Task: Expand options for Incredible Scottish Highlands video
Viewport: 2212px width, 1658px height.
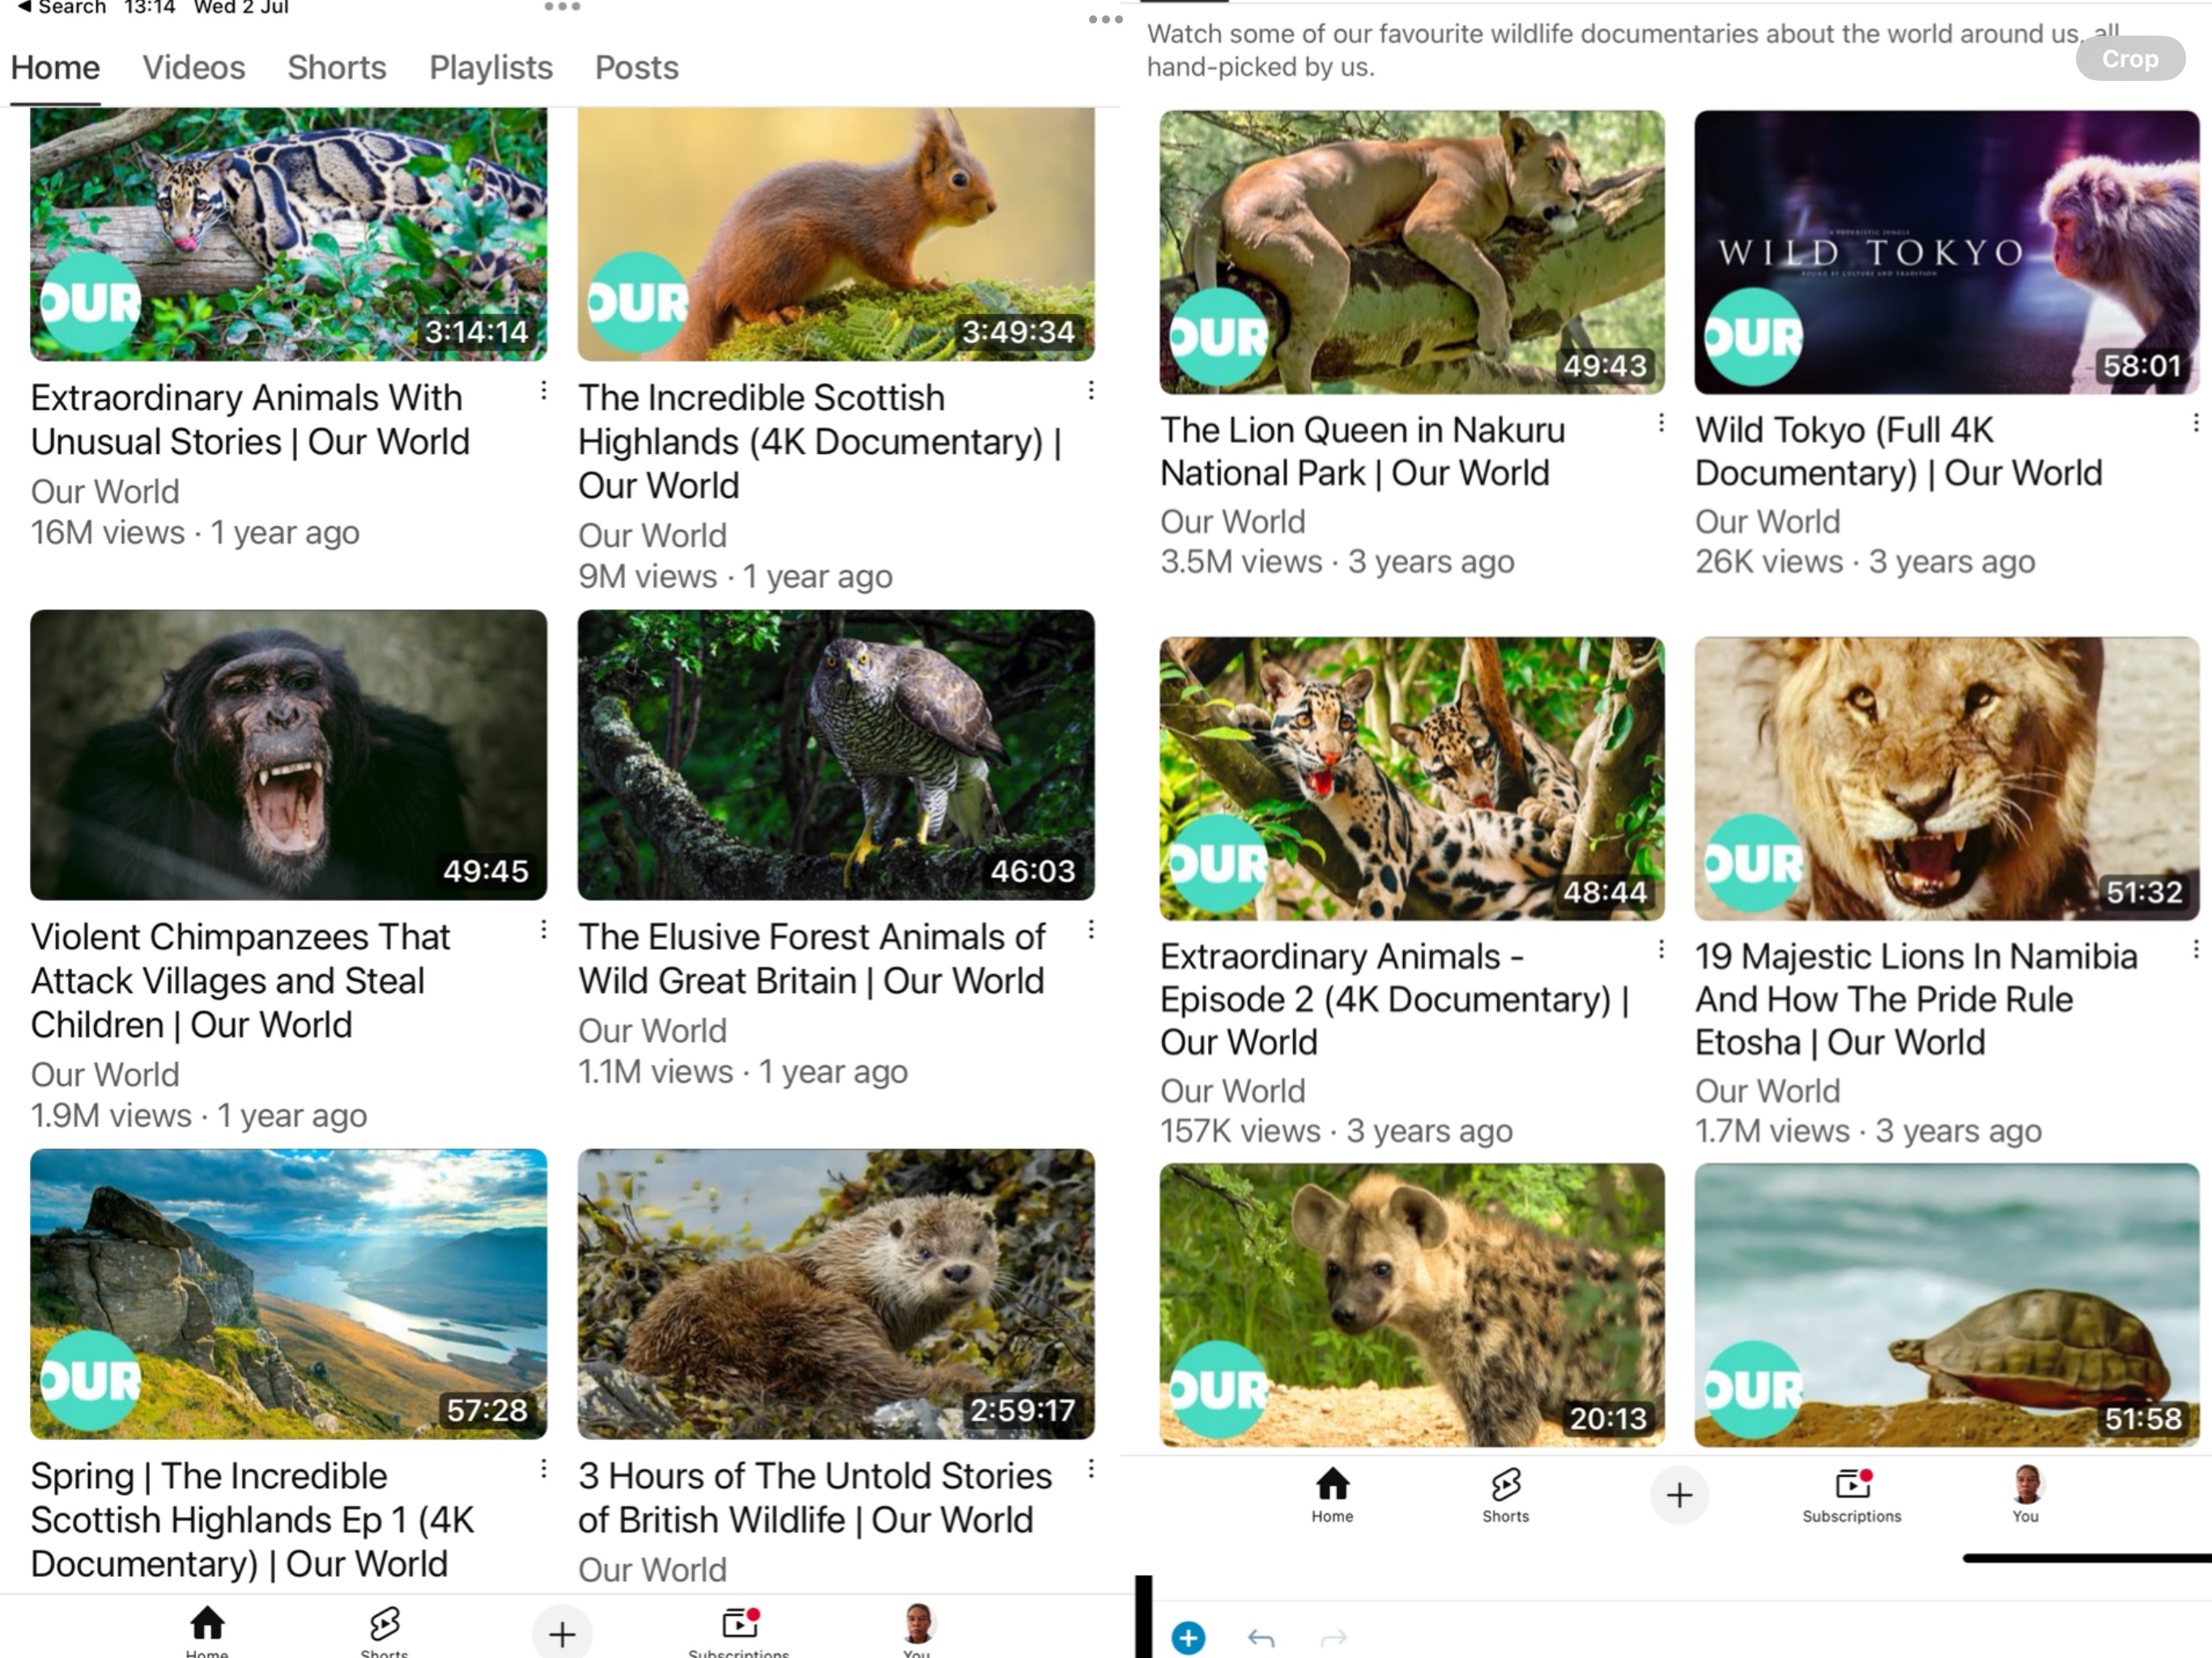Action: (x=1091, y=390)
